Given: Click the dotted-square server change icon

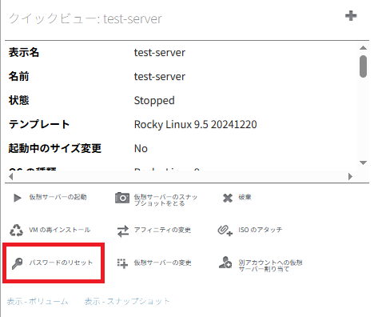Looking at the screenshot, I should (122, 263).
